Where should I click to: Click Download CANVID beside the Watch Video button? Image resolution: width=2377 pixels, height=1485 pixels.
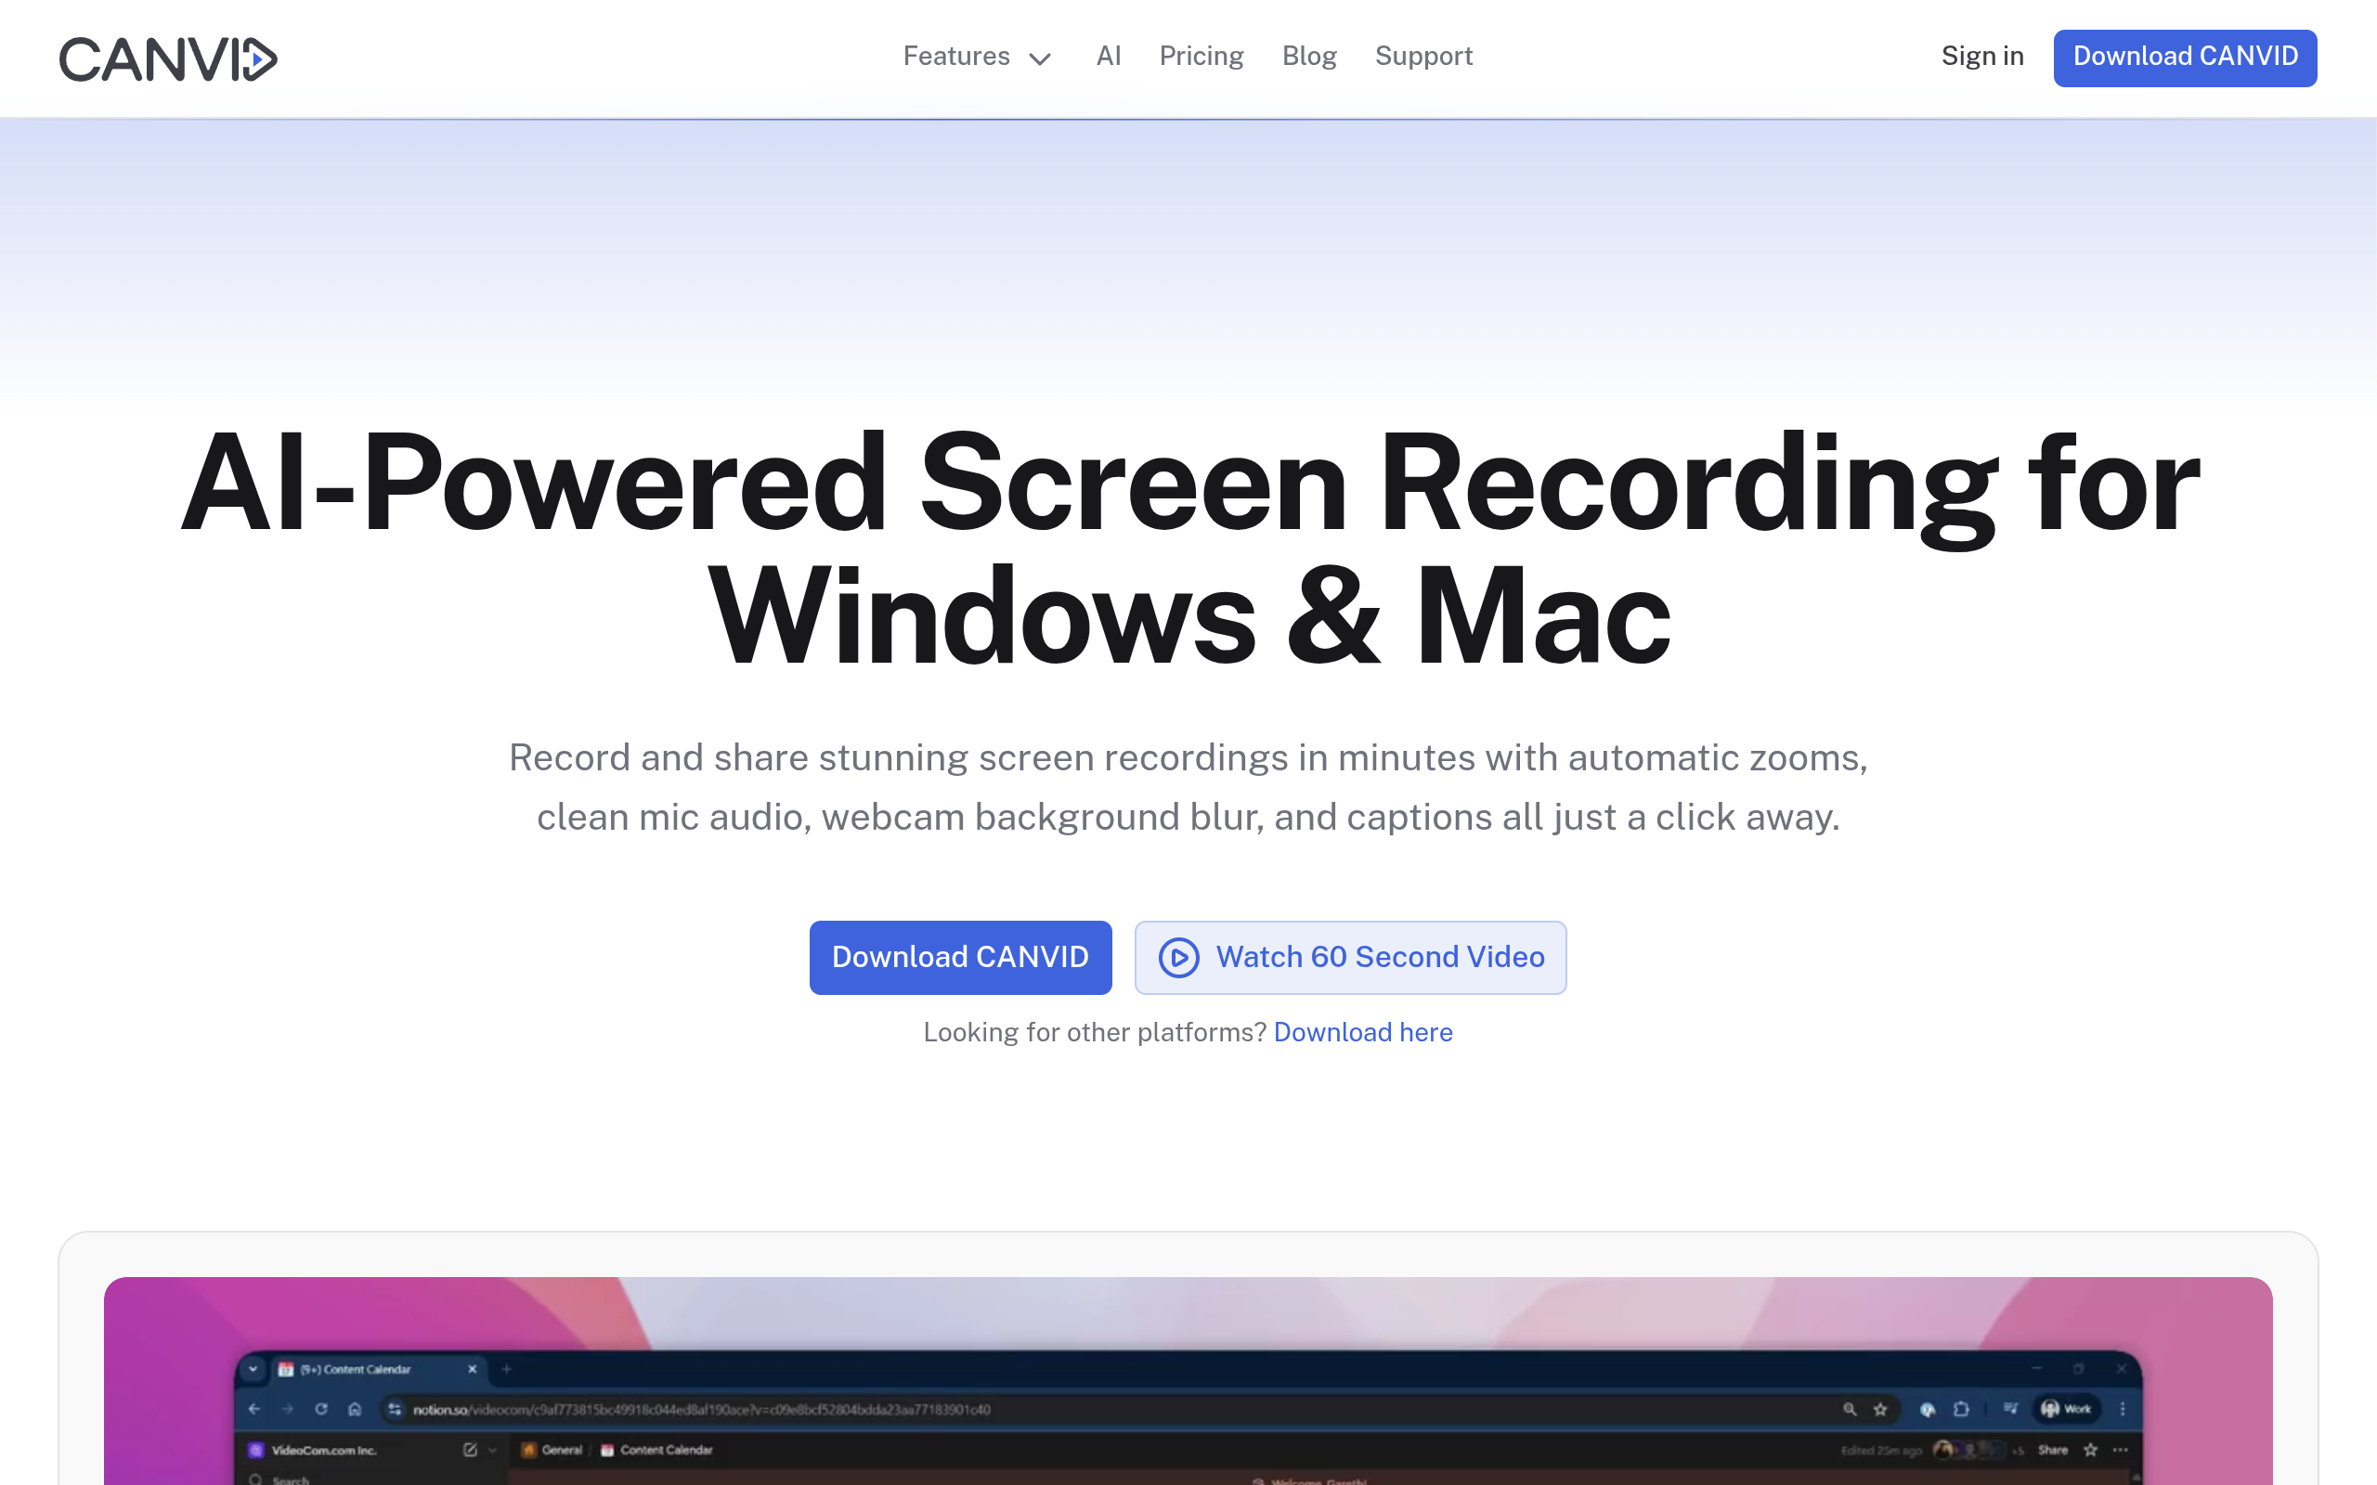pos(960,958)
